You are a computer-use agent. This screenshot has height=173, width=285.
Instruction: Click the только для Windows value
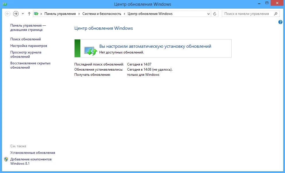pyautogui.click(x=143, y=75)
